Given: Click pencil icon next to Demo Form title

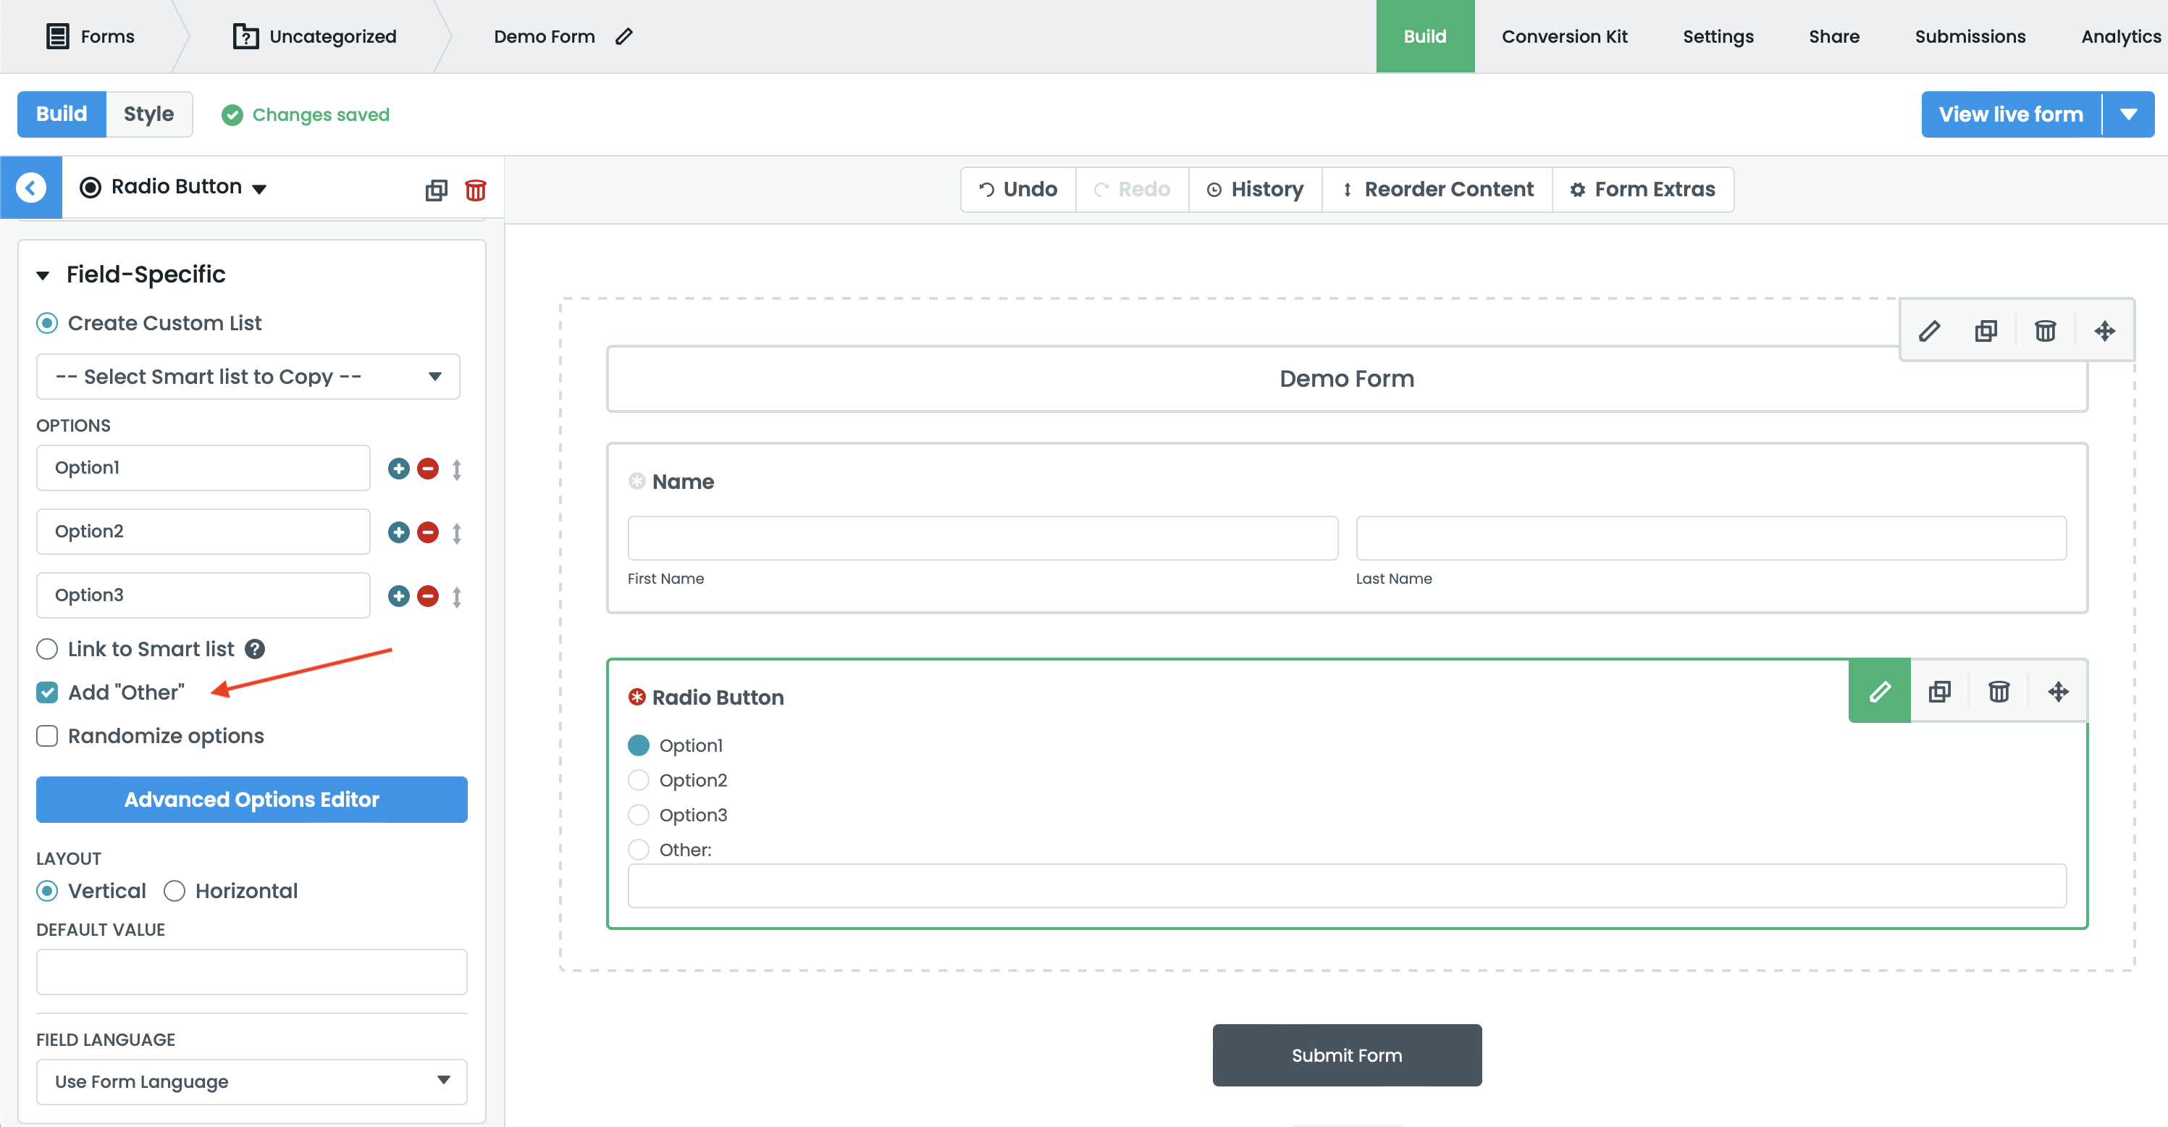Looking at the screenshot, I should pos(623,36).
